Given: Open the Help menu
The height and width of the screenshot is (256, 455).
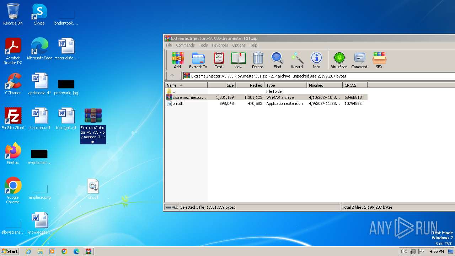Looking at the screenshot, I should pyautogui.click(x=253, y=45).
